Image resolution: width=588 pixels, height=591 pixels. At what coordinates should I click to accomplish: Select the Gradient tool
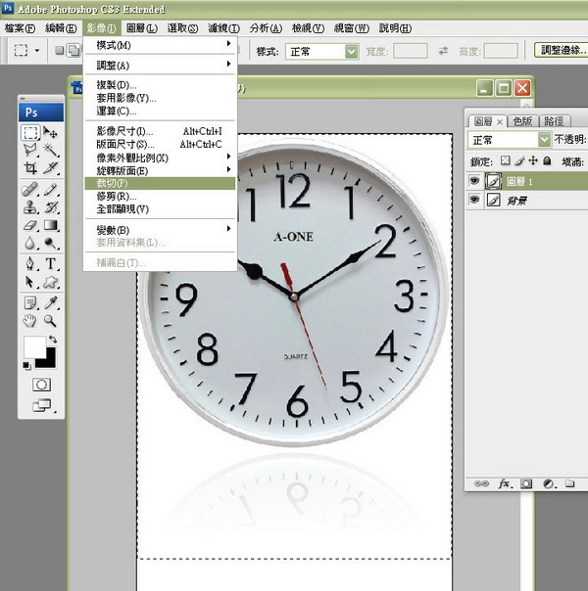(50, 225)
